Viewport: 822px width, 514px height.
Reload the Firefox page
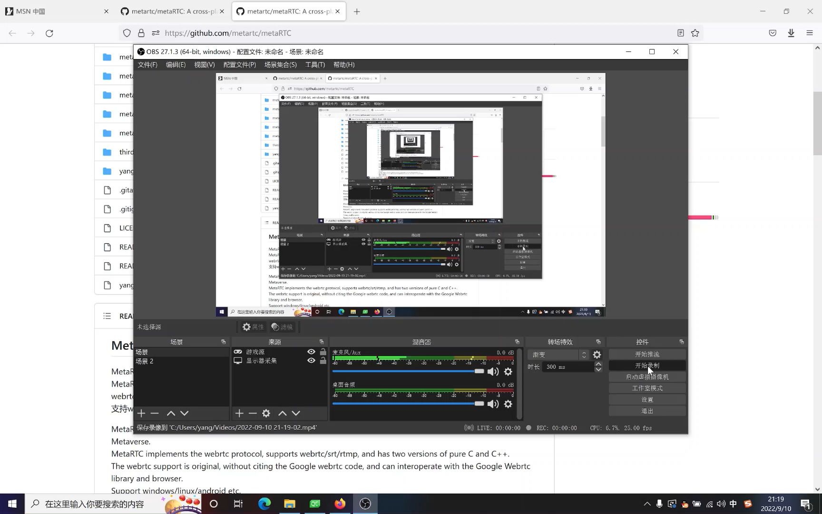pos(49,33)
